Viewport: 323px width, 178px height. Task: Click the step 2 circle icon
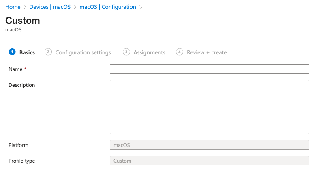coord(48,52)
